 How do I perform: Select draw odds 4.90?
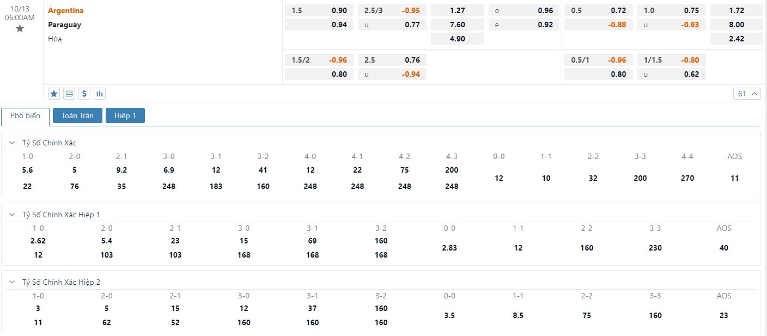tap(458, 39)
